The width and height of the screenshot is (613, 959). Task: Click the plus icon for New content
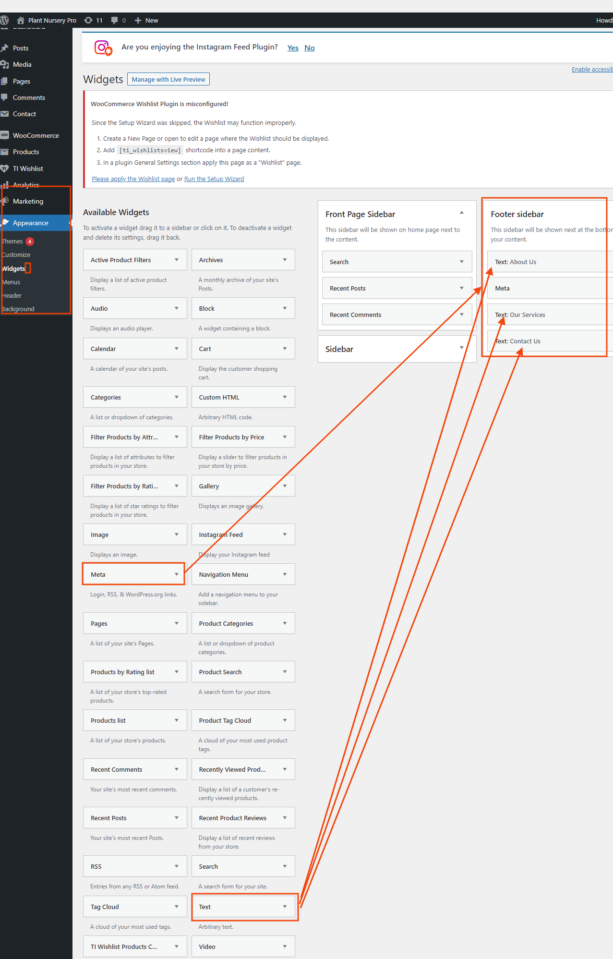[x=138, y=20]
